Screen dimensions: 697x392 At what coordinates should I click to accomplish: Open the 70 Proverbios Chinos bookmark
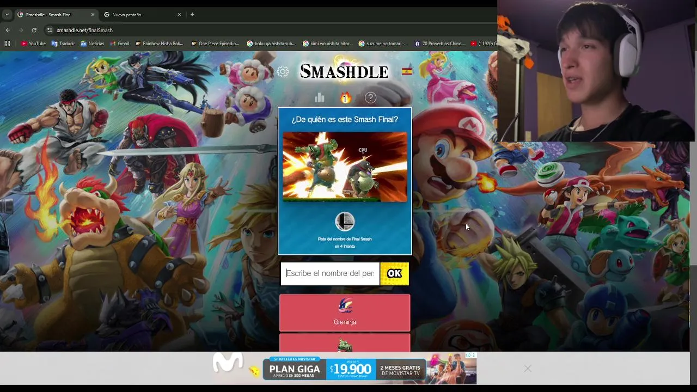coord(439,44)
